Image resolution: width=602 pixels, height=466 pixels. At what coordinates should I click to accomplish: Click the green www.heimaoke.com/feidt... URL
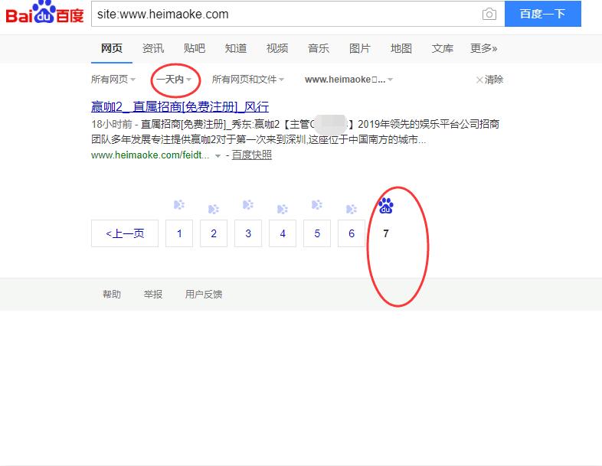click(150, 155)
